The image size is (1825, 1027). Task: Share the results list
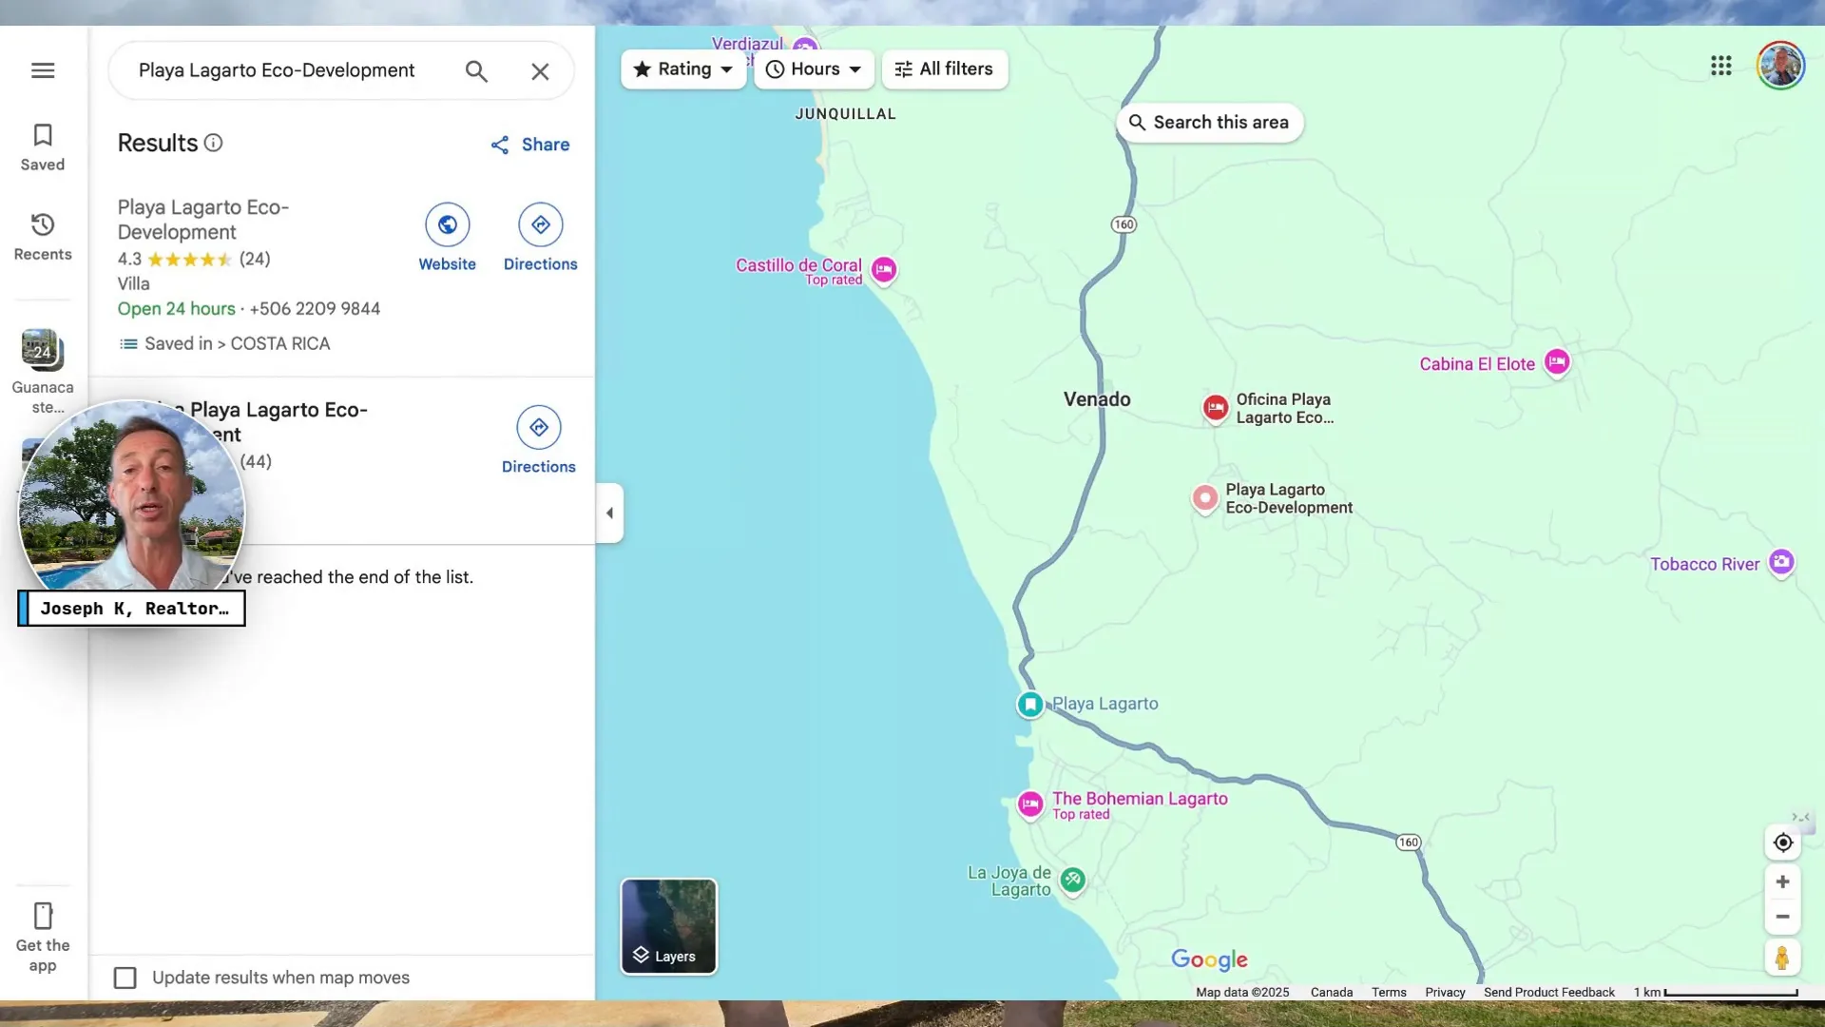(530, 145)
